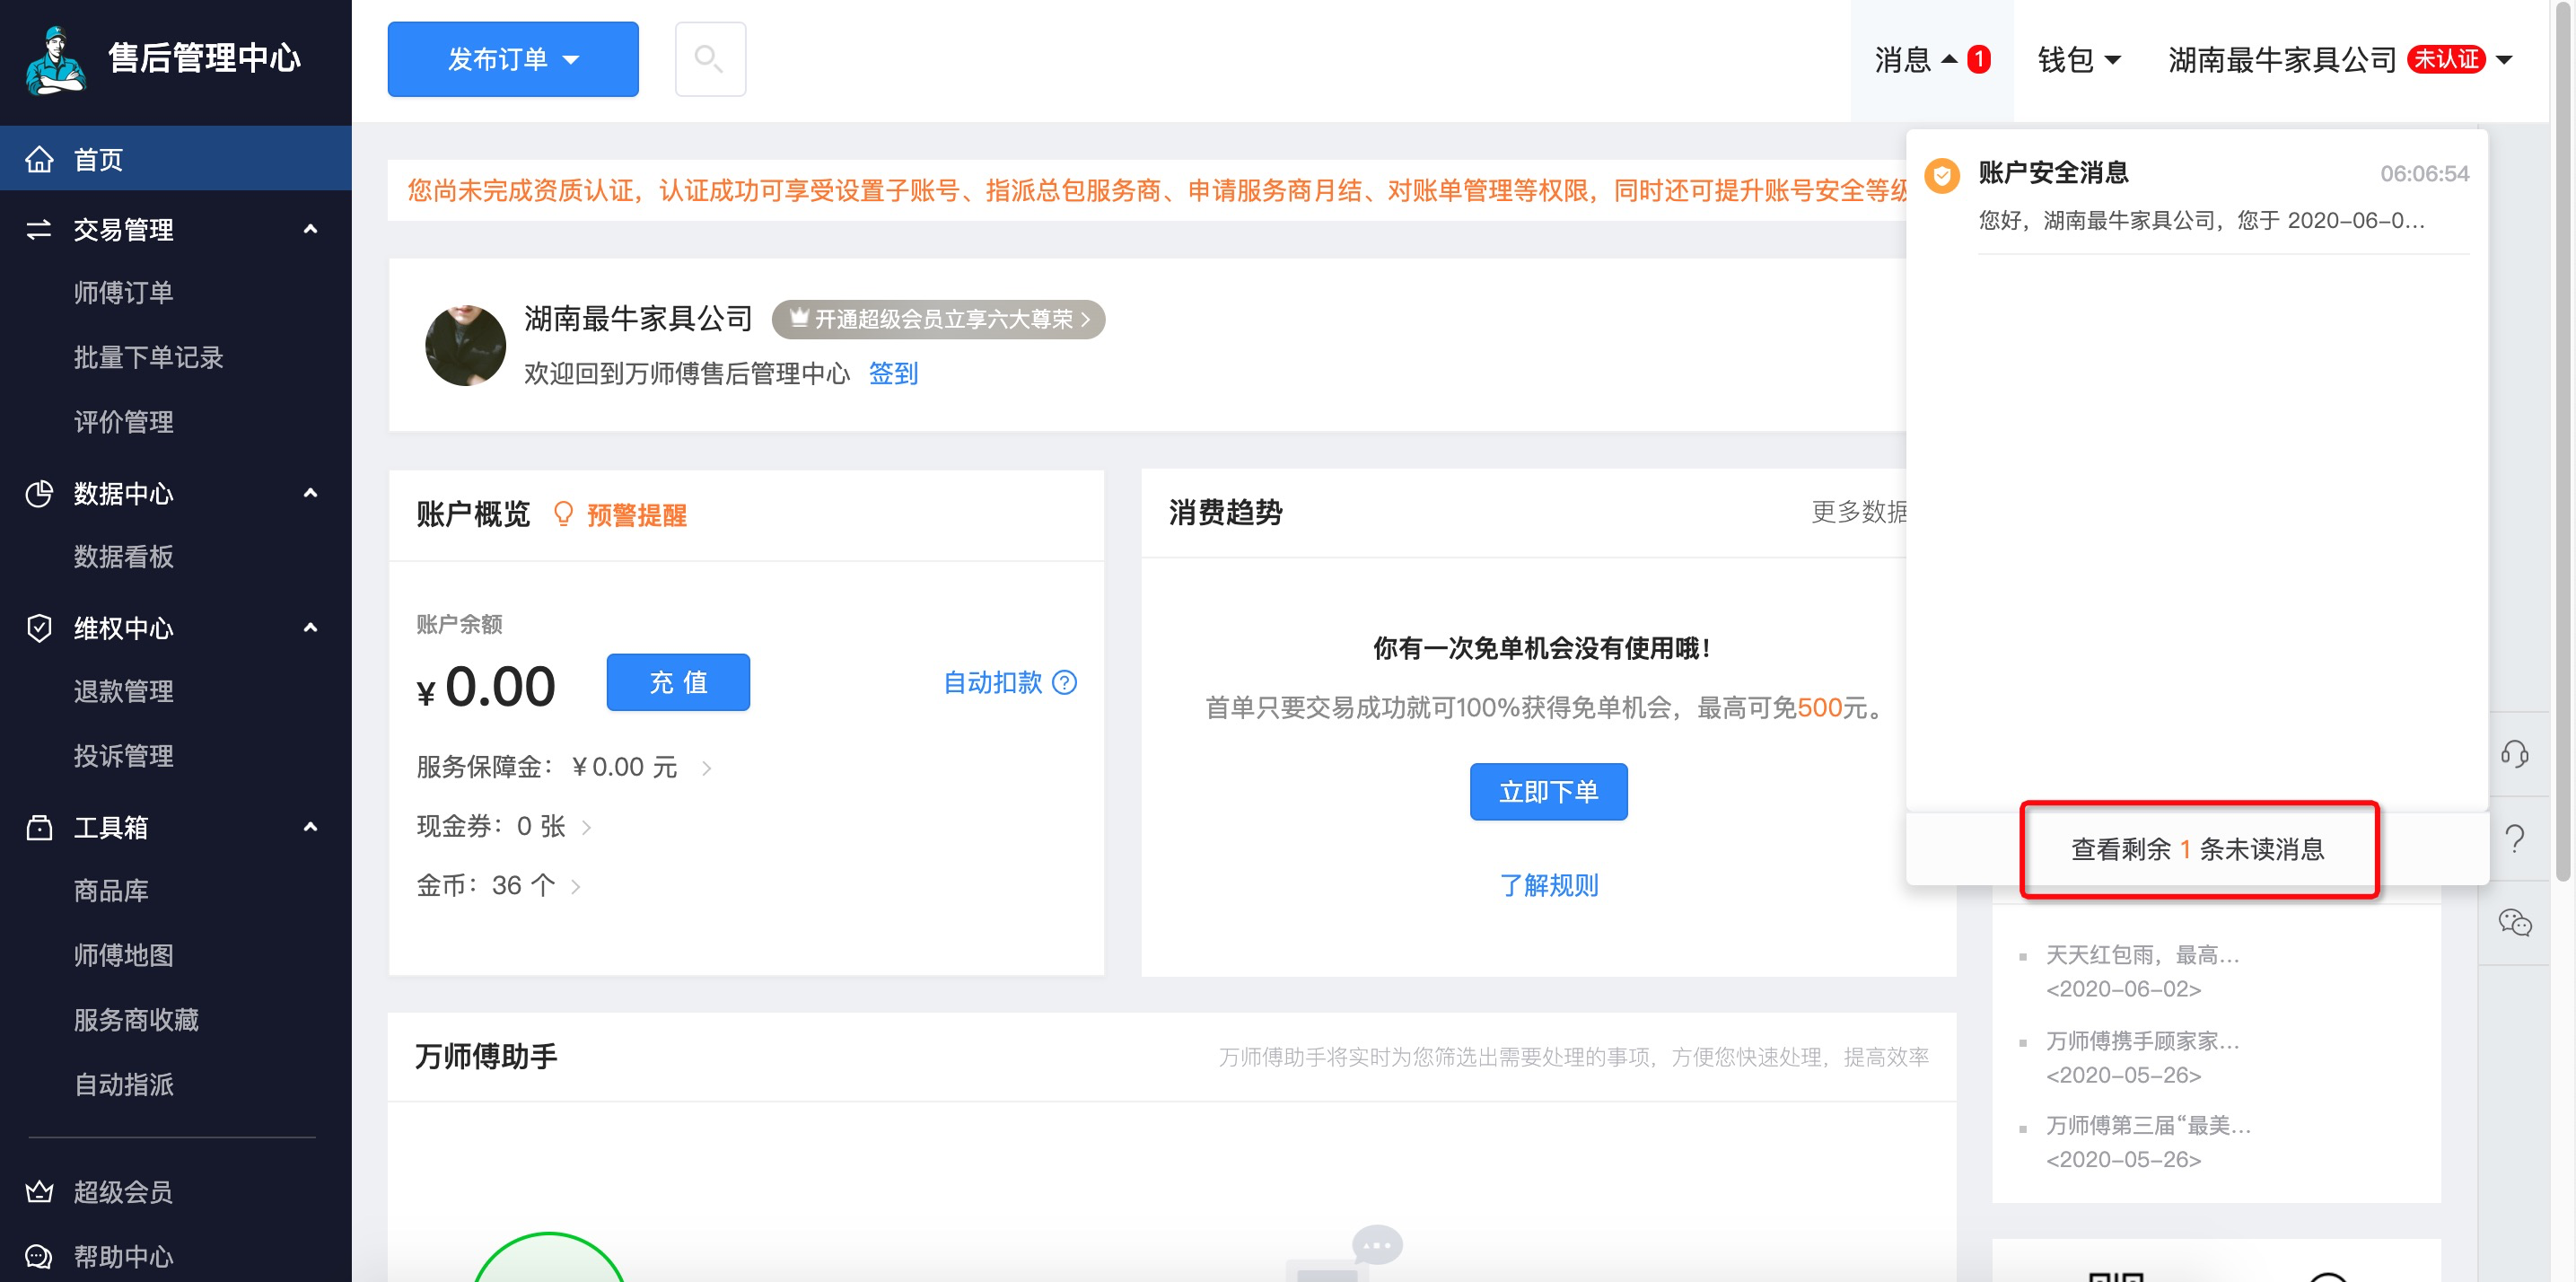This screenshot has width=2576, height=1282.
Task: Click the page vertical scrollbar
Action: click(2562, 440)
